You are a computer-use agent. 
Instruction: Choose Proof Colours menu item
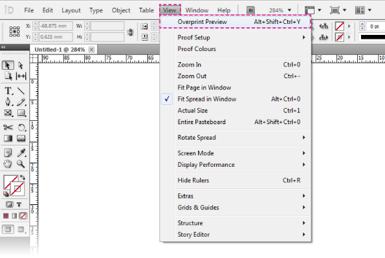coord(235,49)
